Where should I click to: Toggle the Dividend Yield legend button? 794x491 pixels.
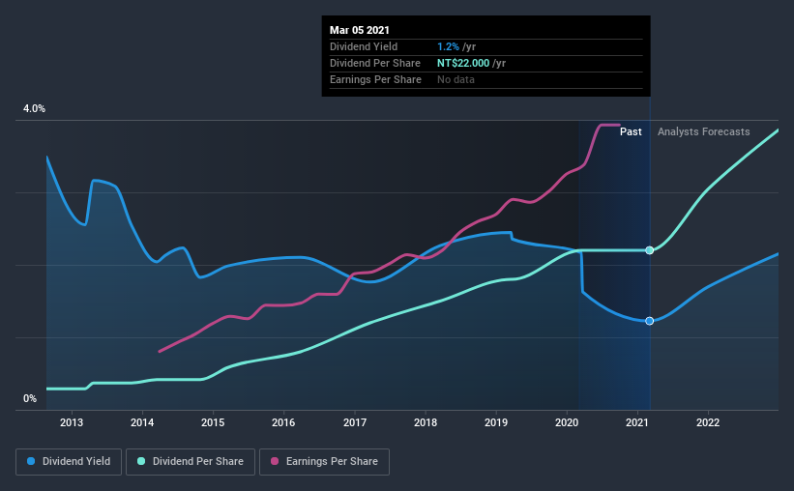pyautogui.click(x=69, y=462)
